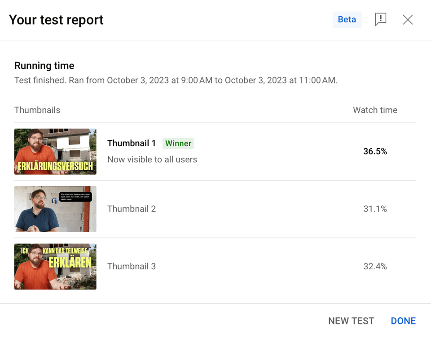Screen dimensions: 431x337
Task: Click the Thumbnails column header
Action: coord(37,110)
